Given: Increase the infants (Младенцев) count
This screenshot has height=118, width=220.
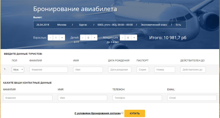Looking at the screenshot, I should point(134,38).
